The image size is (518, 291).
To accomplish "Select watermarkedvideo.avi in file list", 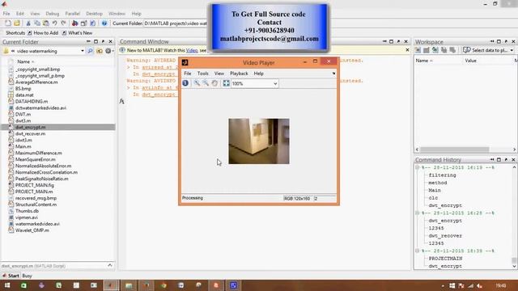I will point(37,224).
